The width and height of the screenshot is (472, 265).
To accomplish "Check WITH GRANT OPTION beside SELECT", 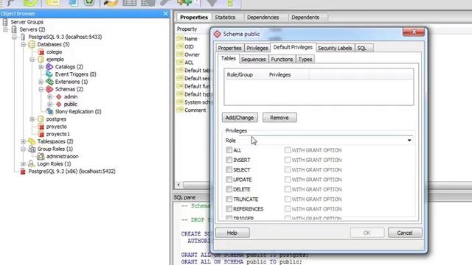I will (288, 170).
